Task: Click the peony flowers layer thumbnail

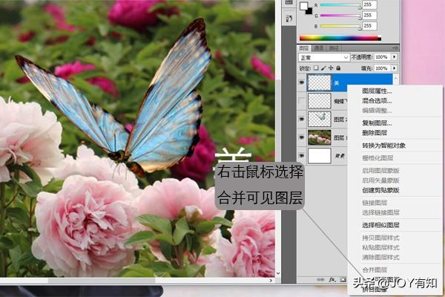Action: click(320, 137)
